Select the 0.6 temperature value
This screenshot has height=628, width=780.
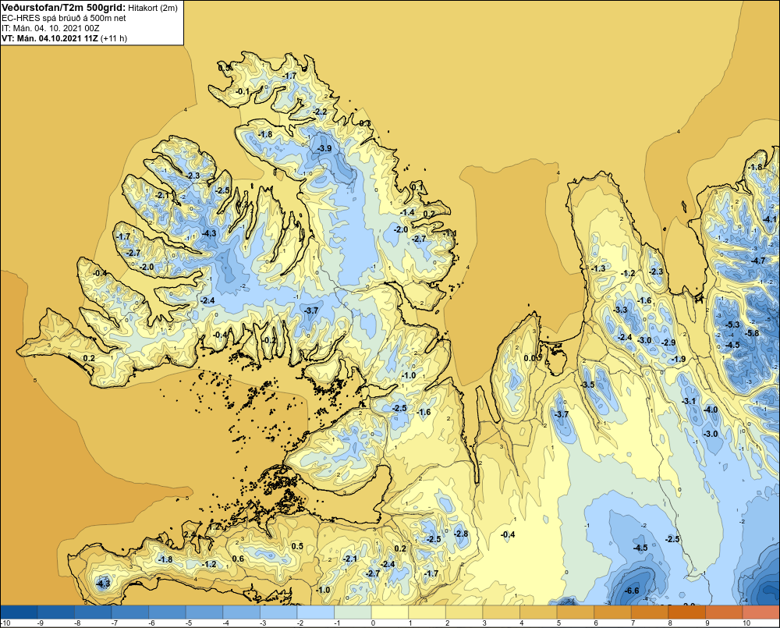(238, 559)
